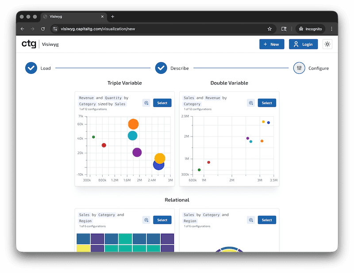This screenshot has height=273, width=354.
Task: Bookmark this page with star icon
Action: point(269,29)
